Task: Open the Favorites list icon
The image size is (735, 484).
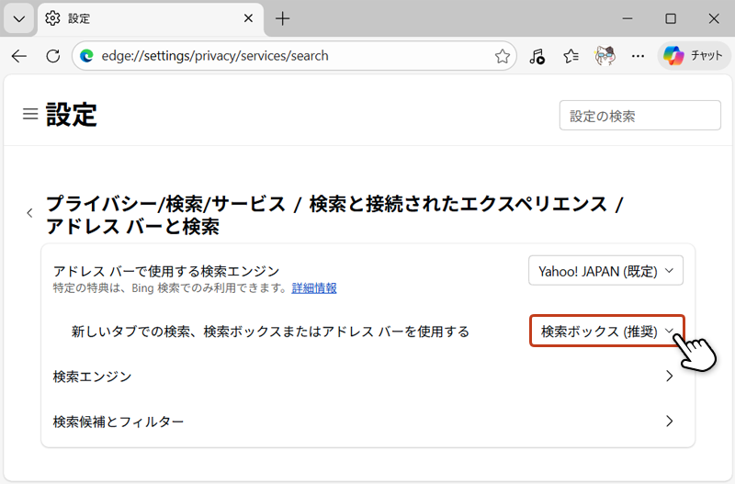Action: point(571,56)
